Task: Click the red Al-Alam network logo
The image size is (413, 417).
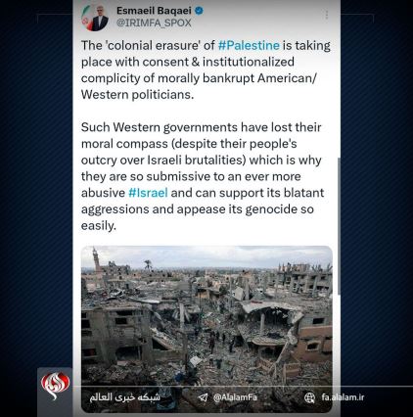Action: click(55, 386)
